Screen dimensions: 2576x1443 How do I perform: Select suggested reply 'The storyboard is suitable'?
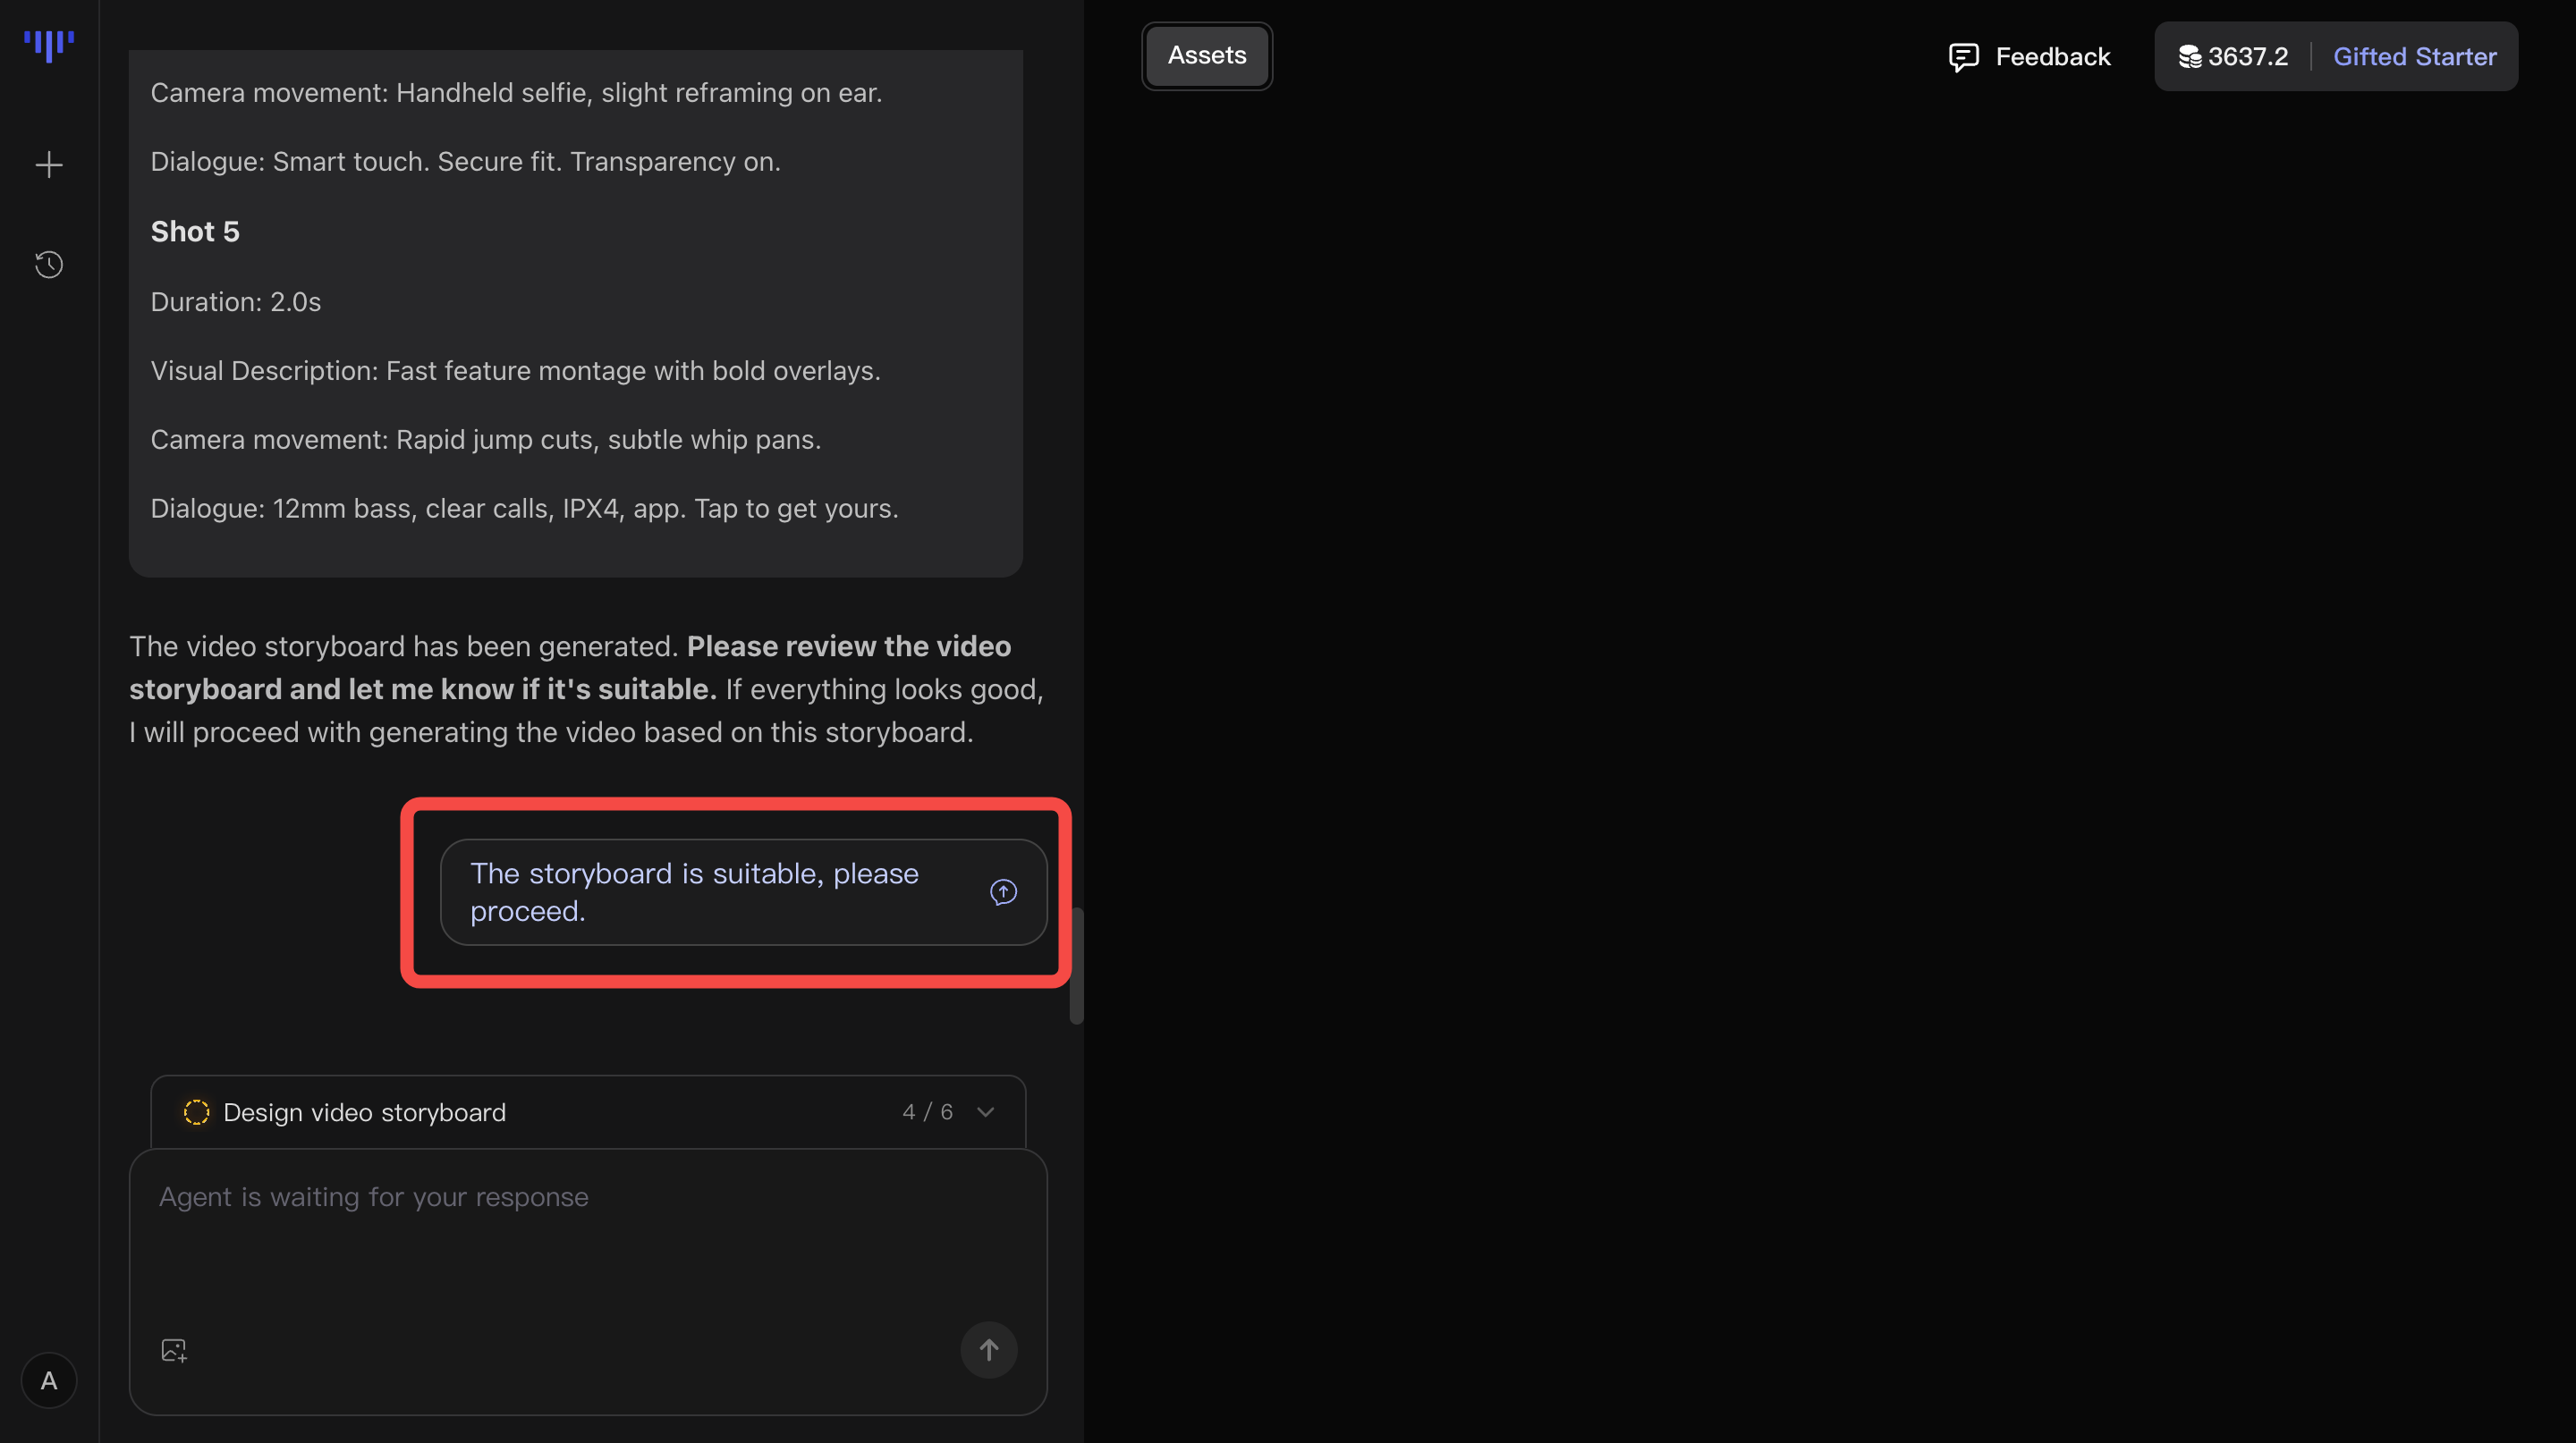point(694,891)
